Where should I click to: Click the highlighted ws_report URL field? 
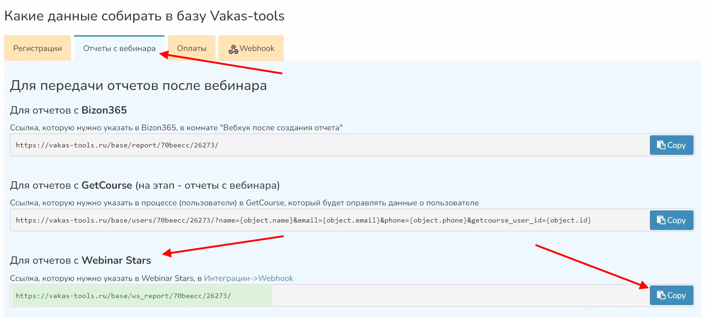click(x=142, y=296)
